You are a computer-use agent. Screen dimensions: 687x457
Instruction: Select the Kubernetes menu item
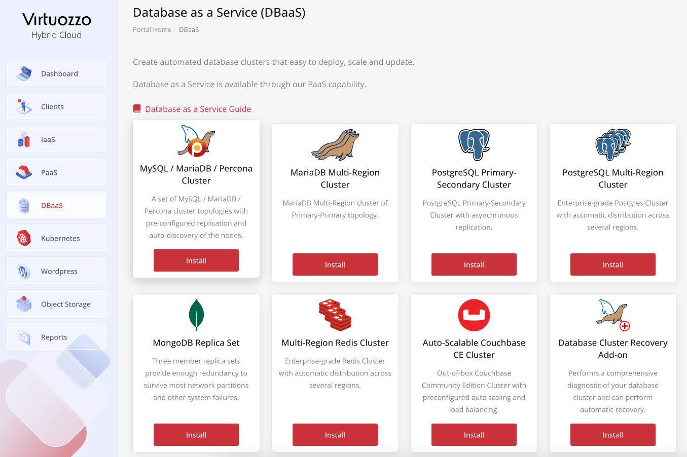56,238
